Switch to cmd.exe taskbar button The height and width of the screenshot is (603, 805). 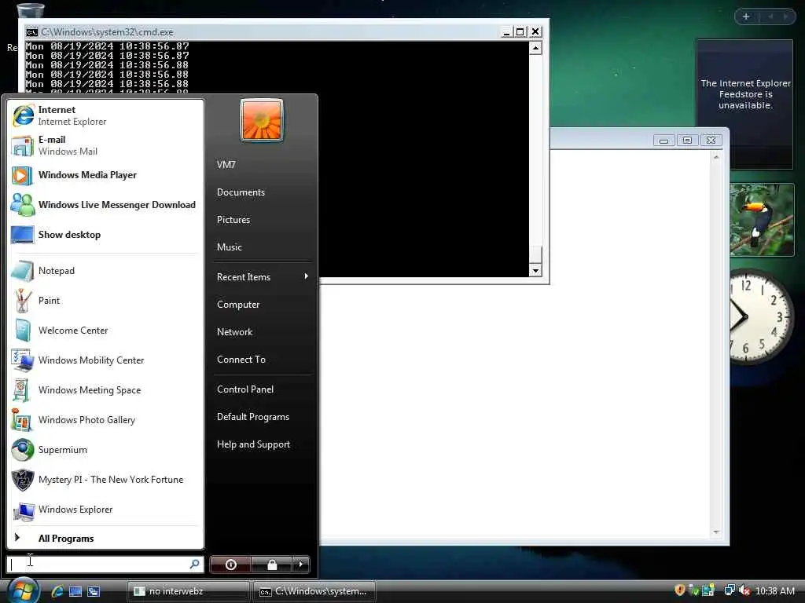[314, 591]
